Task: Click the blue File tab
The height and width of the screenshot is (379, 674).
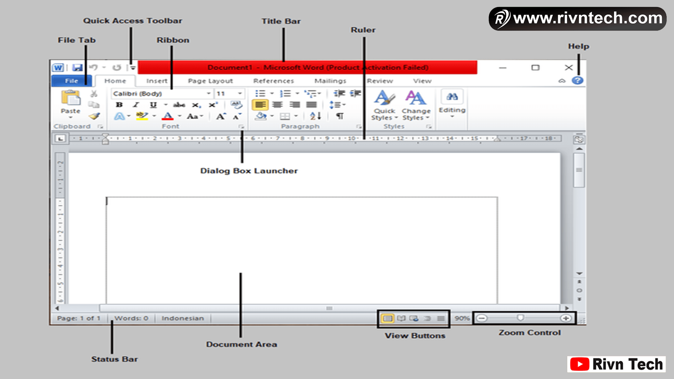Action: pos(71,81)
